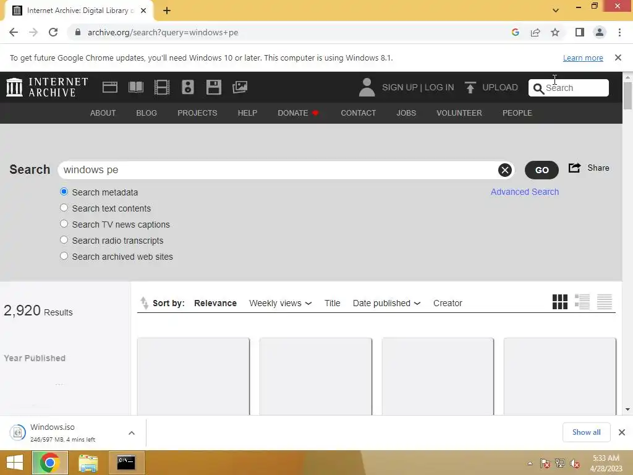This screenshot has height=475, width=633.
Task: Clear the windows pe search query
Action: tap(504, 170)
